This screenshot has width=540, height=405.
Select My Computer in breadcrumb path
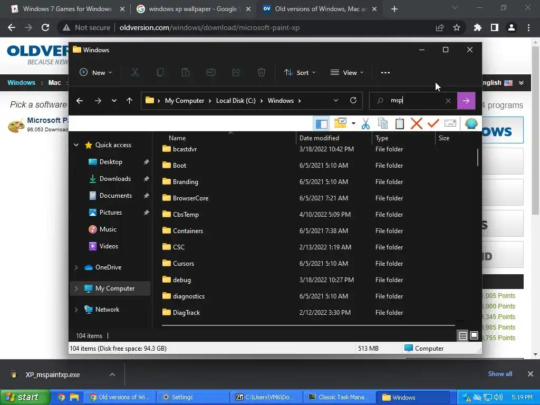coord(185,101)
